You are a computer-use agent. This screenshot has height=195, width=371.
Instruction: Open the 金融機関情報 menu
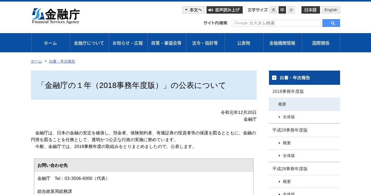pos(282,43)
